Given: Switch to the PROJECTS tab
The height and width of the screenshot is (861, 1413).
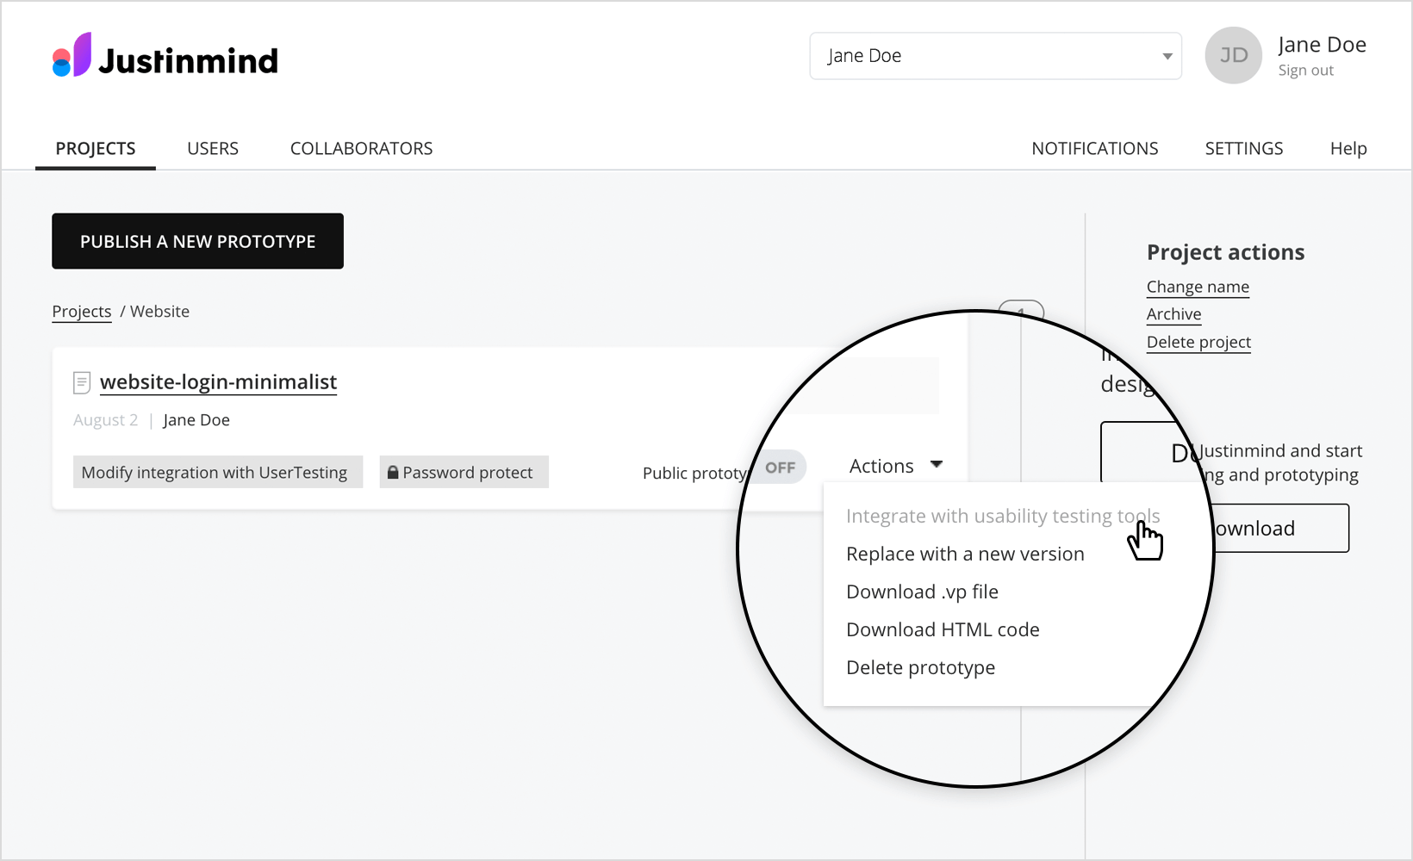Looking at the screenshot, I should pyautogui.click(x=96, y=148).
